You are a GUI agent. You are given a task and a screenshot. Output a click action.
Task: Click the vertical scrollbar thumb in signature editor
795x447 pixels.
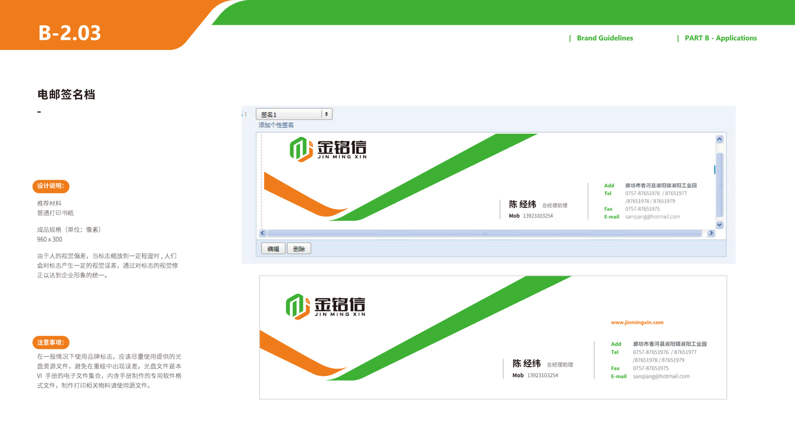tap(719, 185)
